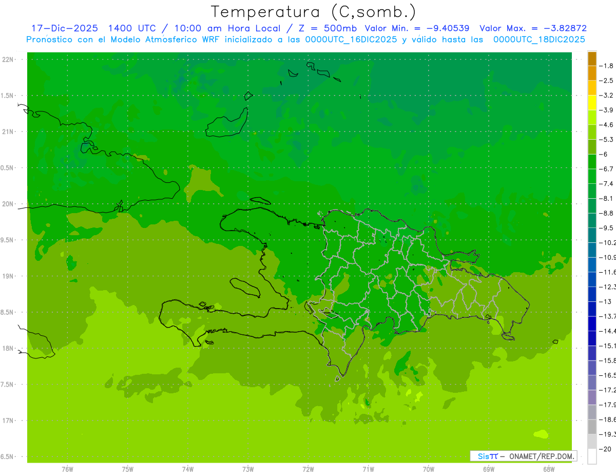The image size is (616, 476).
Task: Select the purple swatch between -17.2 and -17.9
Action: (592, 397)
